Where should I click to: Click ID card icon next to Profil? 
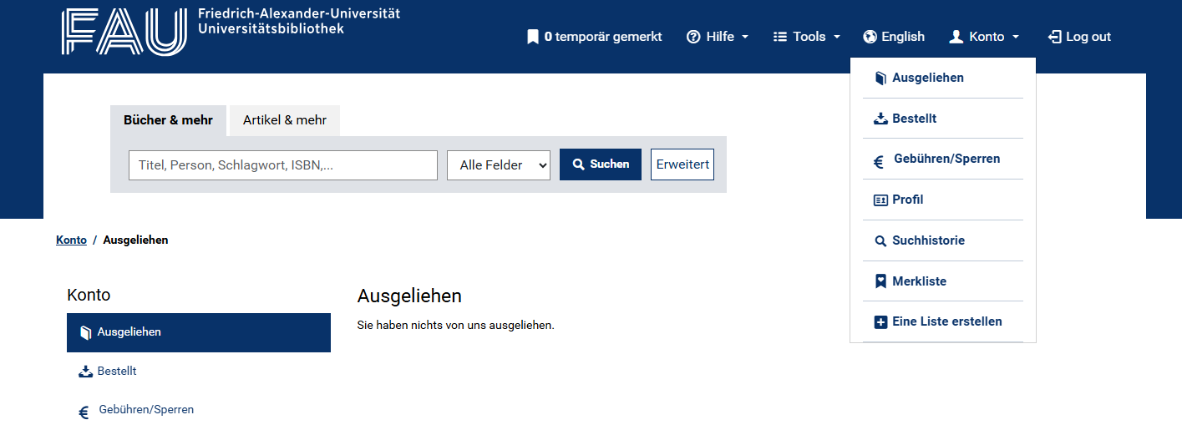pyautogui.click(x=880, y=200)
